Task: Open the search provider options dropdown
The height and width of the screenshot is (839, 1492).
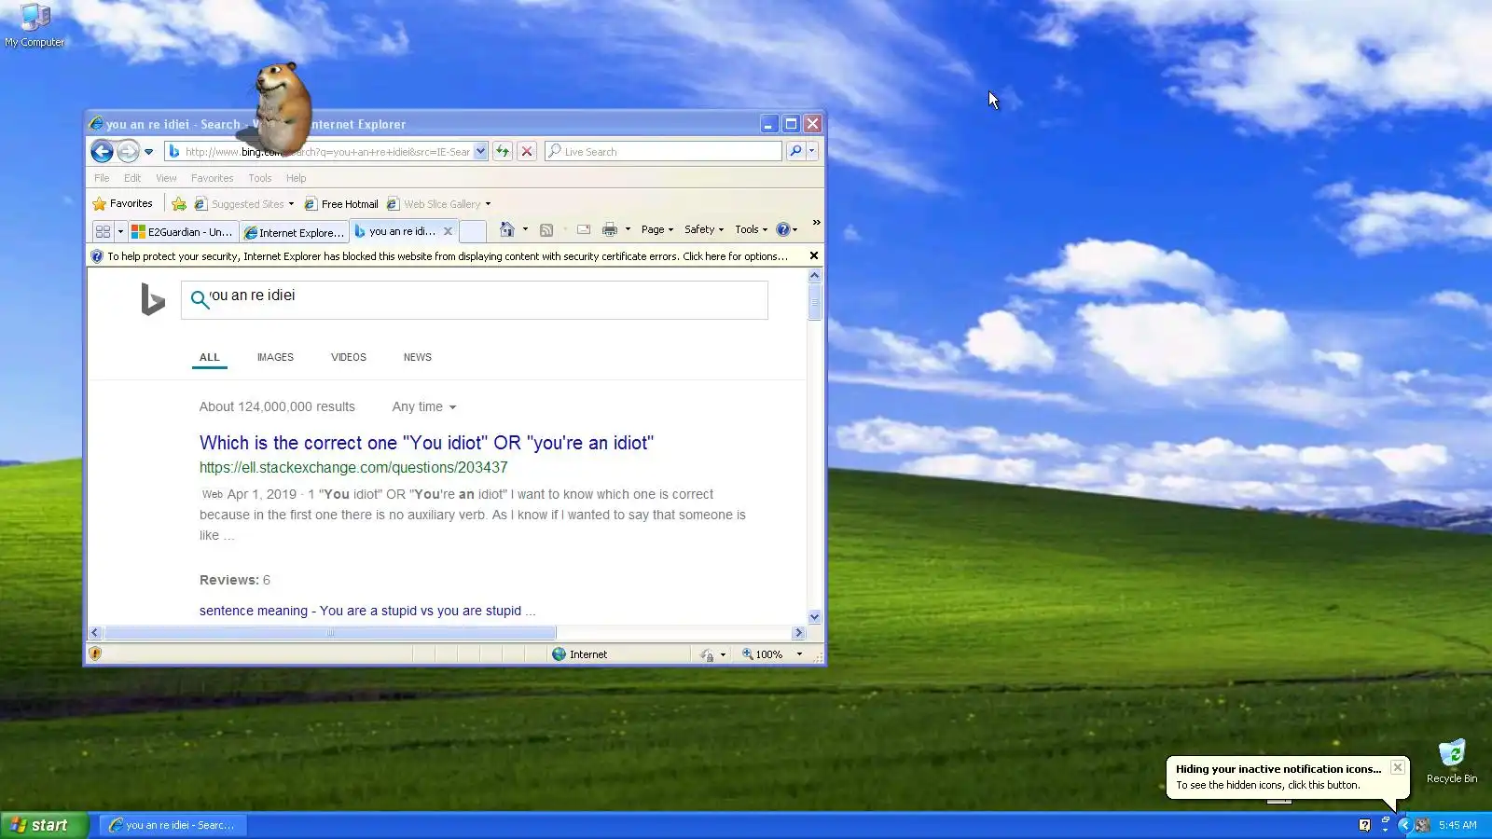Action: [812, 151]
